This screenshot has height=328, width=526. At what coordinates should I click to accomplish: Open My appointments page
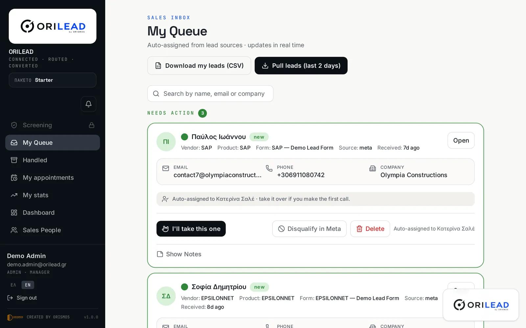(x=53, y=177)
